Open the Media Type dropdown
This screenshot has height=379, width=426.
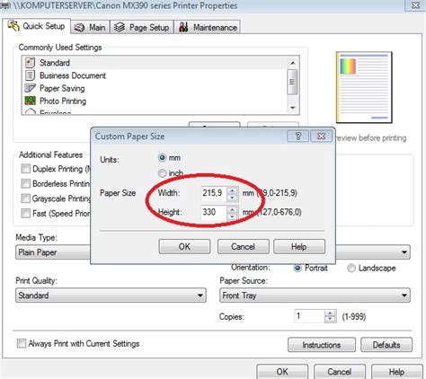point(53,252)
